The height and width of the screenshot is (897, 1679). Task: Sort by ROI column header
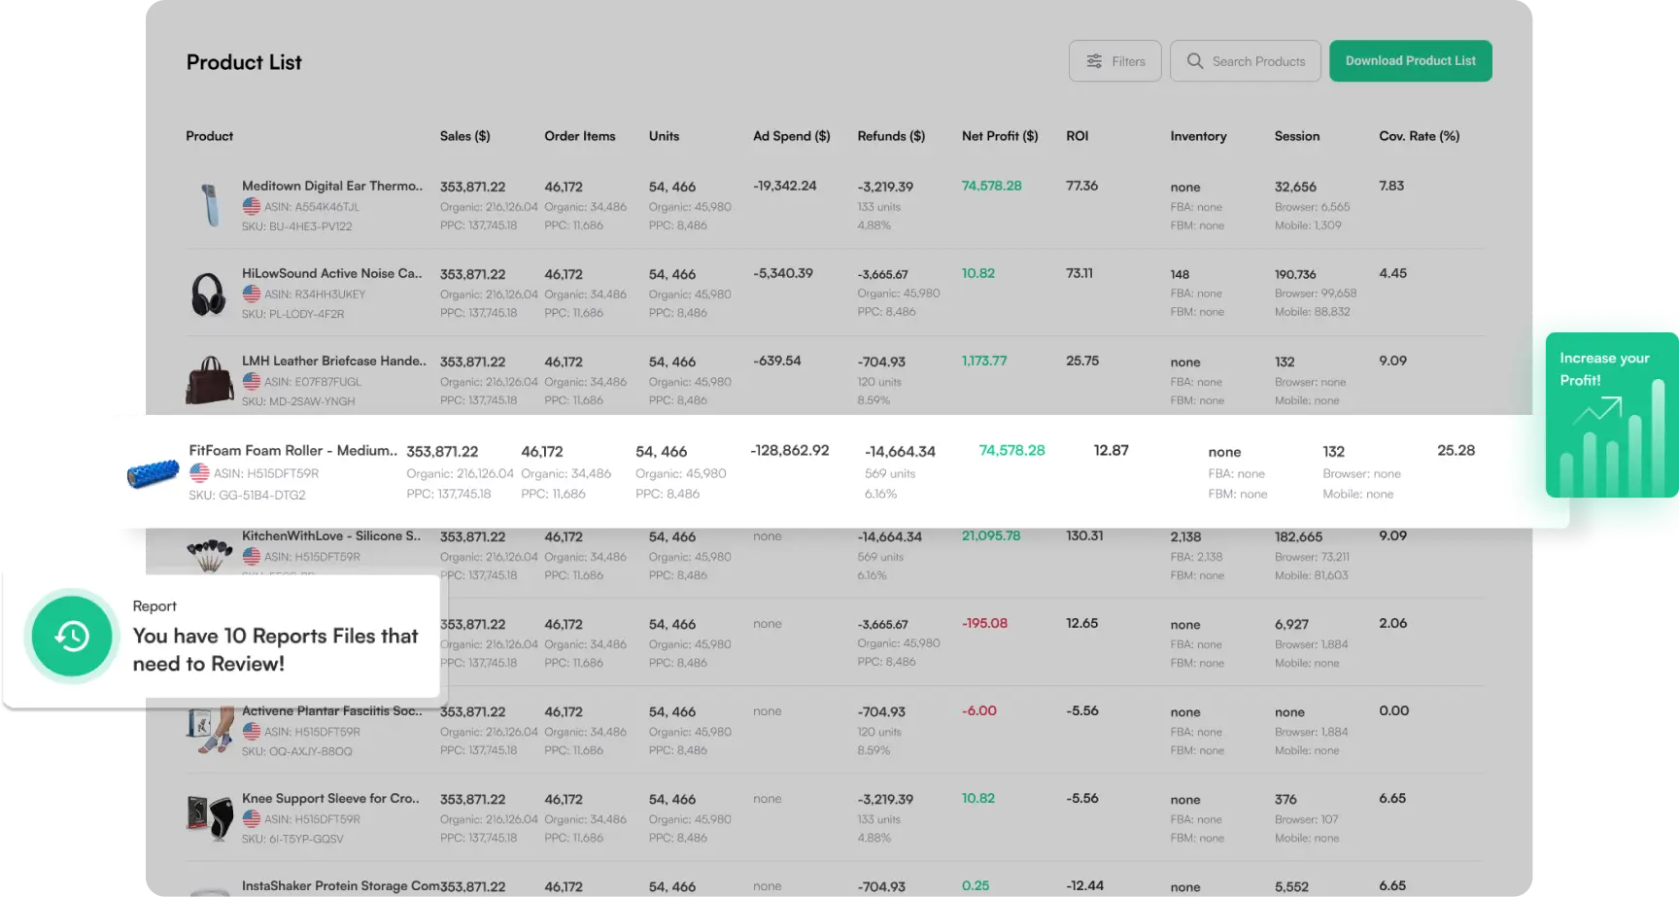pyautogui.click(x=1077, y=136)
